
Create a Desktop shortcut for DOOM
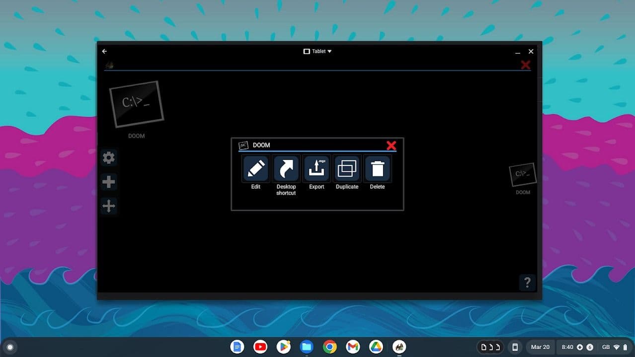coord(286,168)
